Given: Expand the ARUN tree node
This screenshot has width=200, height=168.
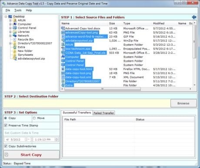Looking at the screenshot, I should point(10,20).
